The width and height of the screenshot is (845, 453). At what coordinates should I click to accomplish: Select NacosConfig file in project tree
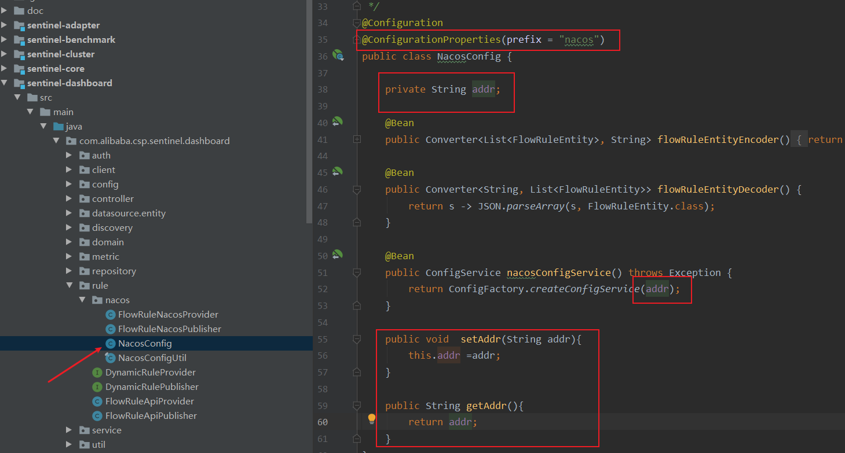(156, 344)
